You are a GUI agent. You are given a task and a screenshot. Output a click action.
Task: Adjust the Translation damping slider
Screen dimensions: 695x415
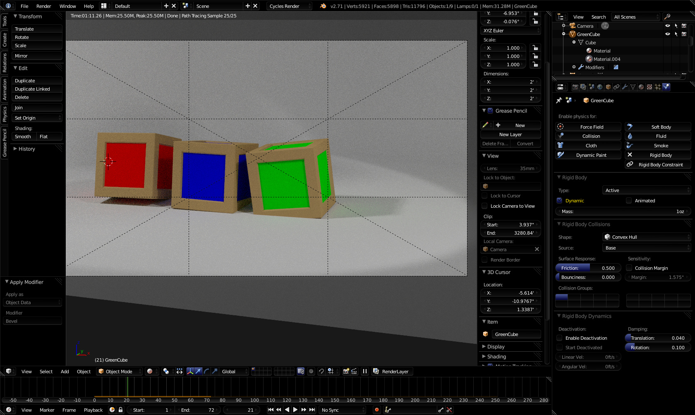(658, 338)
